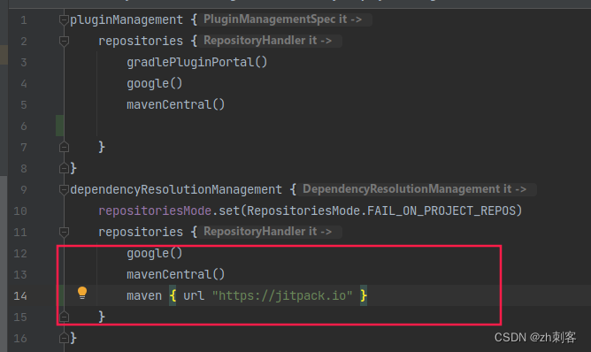The image size is (591, 352).
Task: Click the PluginManagementSpec it -> hint
Action: tap(283, 19)
